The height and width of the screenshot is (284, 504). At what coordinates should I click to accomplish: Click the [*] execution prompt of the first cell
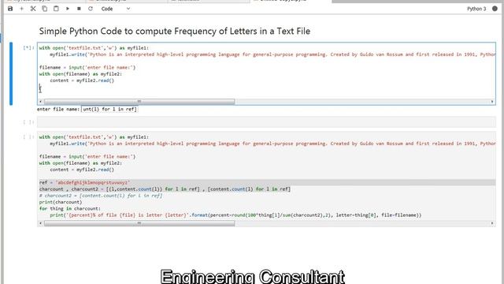point(28,47)
